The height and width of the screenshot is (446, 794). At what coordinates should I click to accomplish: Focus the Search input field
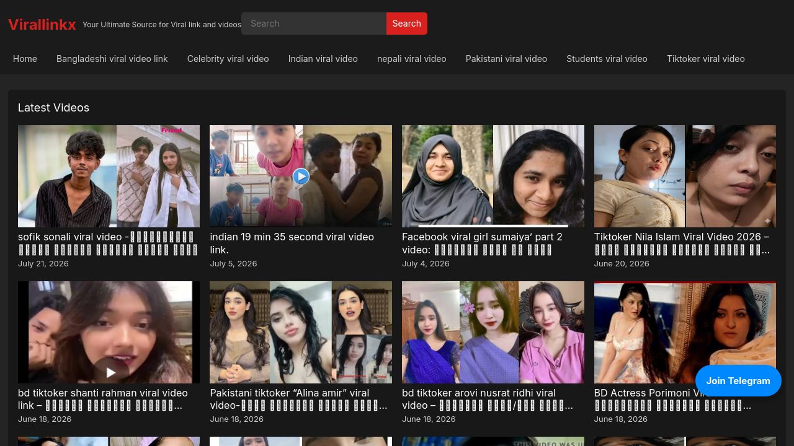[314, 24]
